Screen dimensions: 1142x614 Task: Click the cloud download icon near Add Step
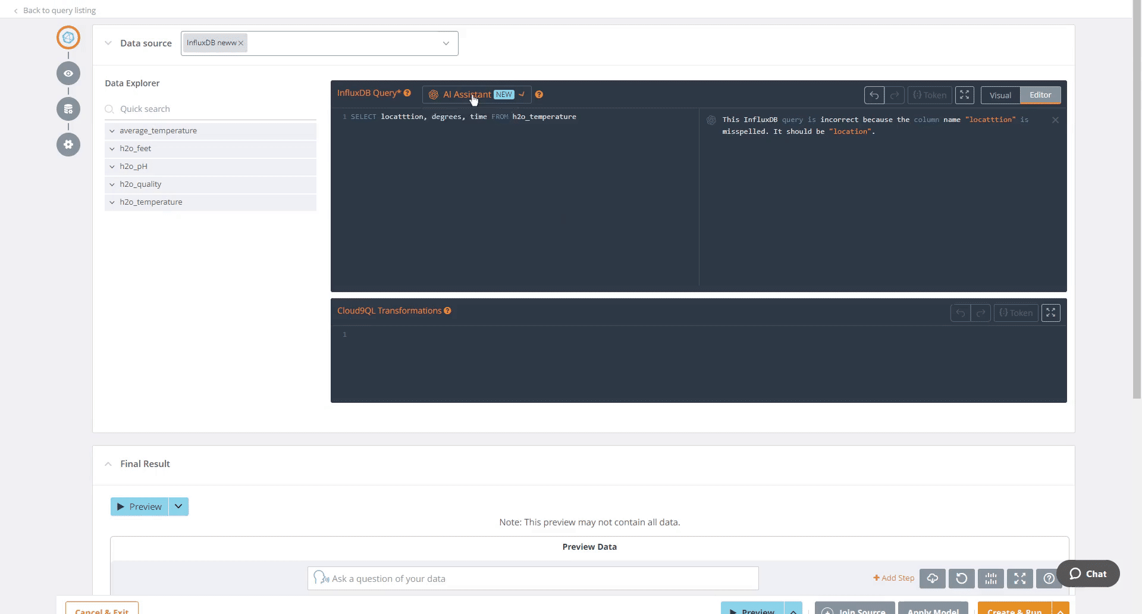tap(932, 578)
